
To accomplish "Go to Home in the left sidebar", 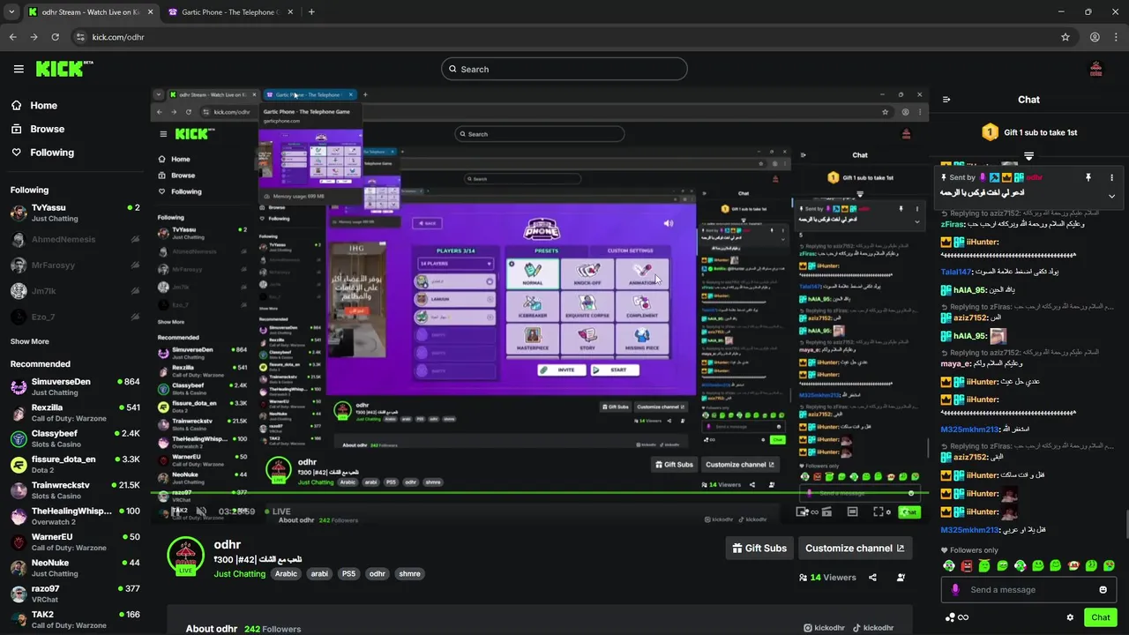I will 34,105.
